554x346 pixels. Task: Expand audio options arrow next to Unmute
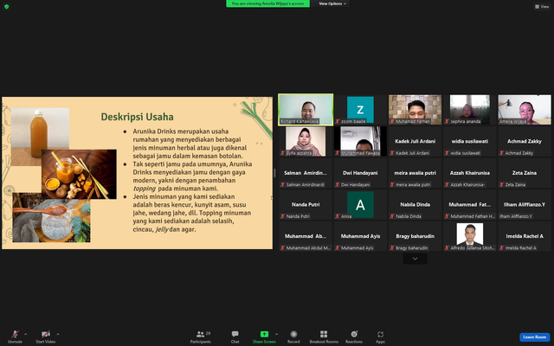(x=25, y=334)
